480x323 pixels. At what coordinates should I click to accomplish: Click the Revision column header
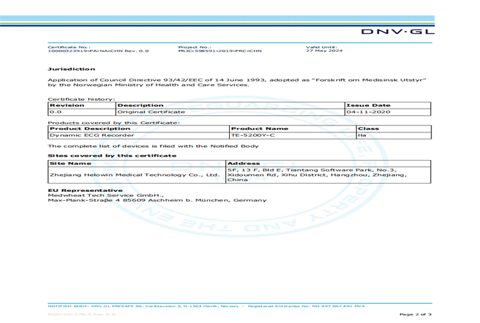tap(67, 105)
